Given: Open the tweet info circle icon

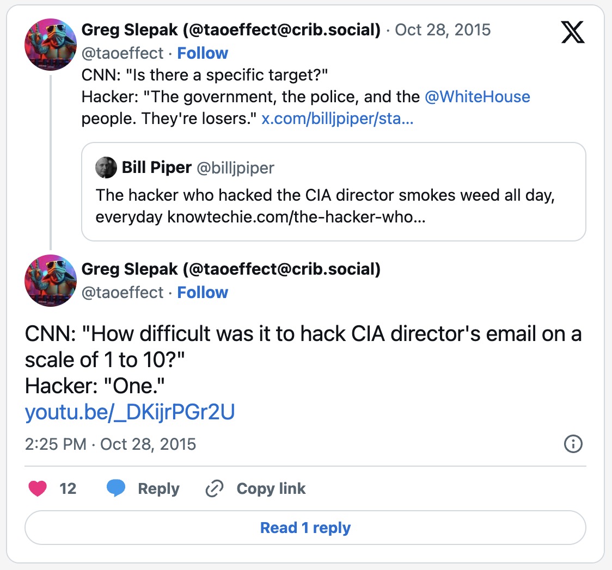Looking at the screenshot, I should tap(573, 444).
